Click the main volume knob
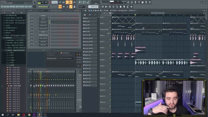The image size is (208, 117). (34, 2)
